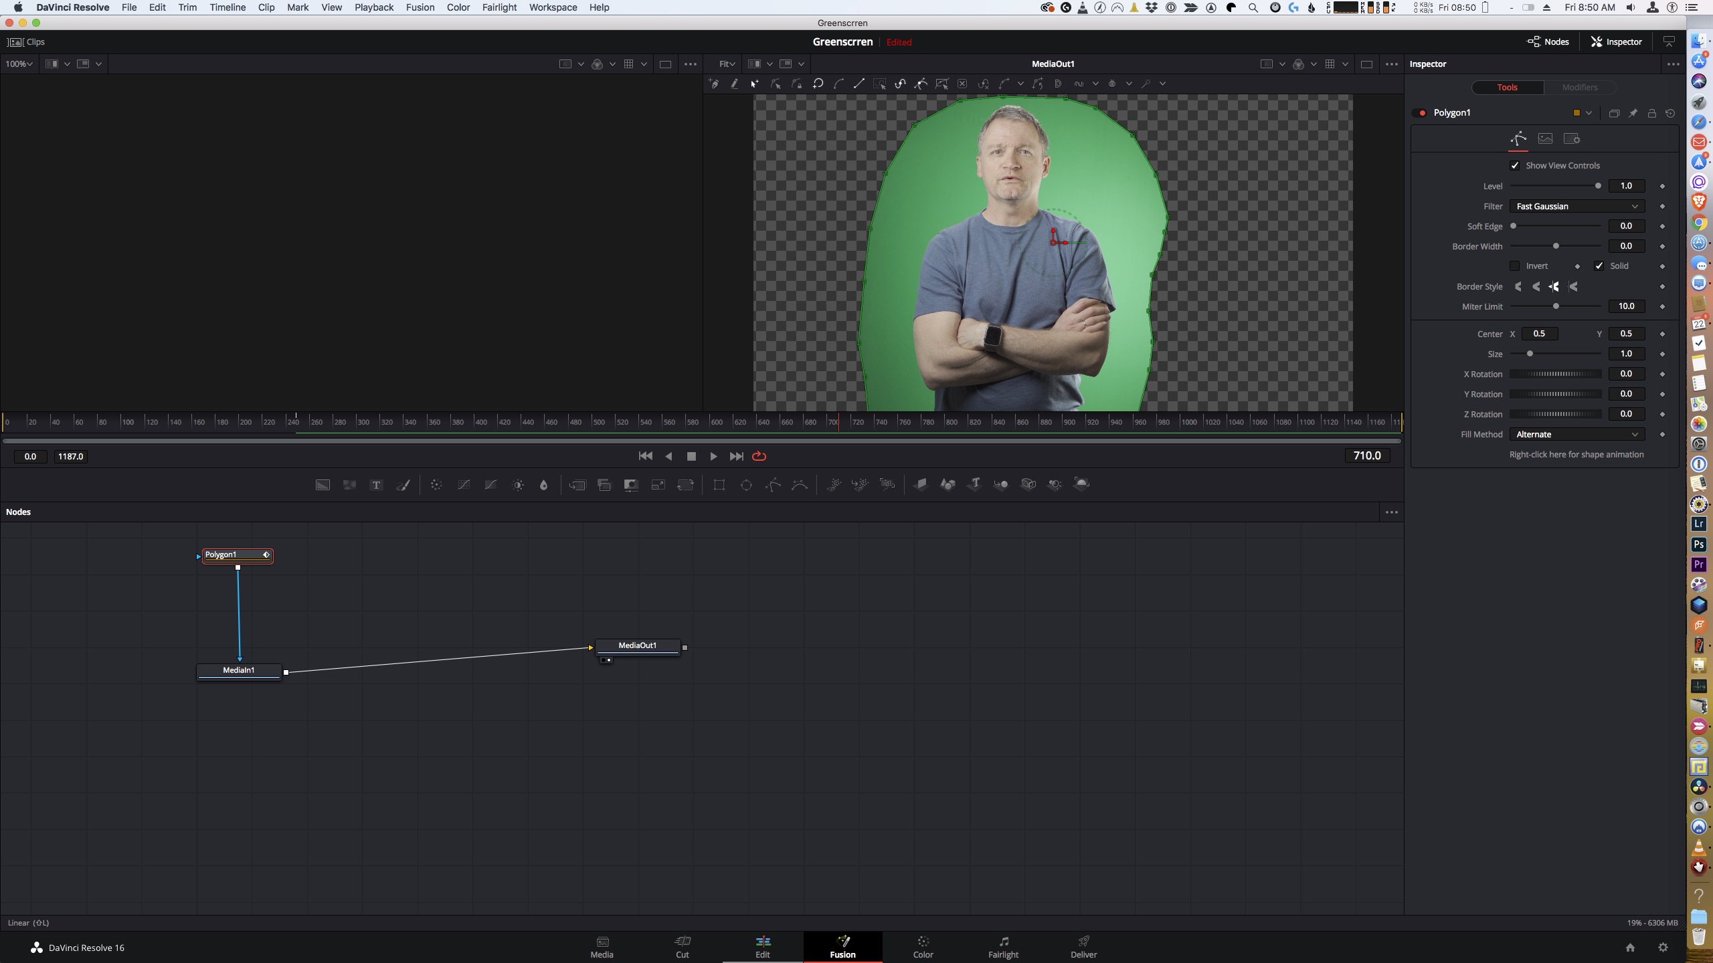Toggle loop playback mode

(759, 456)
